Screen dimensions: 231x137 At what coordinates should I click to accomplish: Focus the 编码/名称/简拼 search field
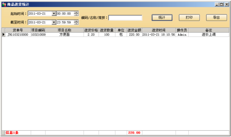coord(125,18)
